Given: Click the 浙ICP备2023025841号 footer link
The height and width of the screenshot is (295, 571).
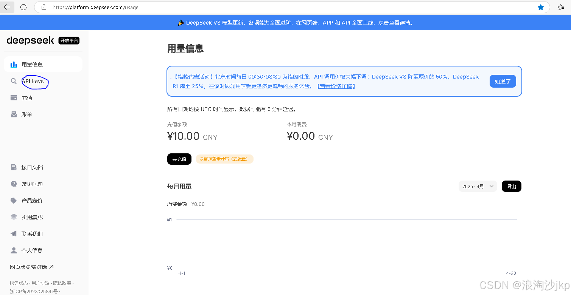Looking at the screenshot, I should 34,291.
